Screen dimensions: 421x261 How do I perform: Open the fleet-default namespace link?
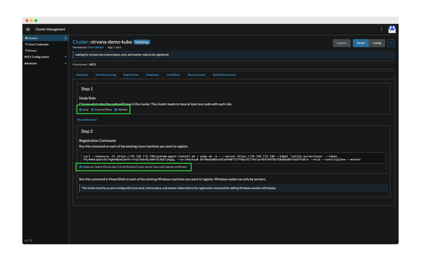(96, 47)
